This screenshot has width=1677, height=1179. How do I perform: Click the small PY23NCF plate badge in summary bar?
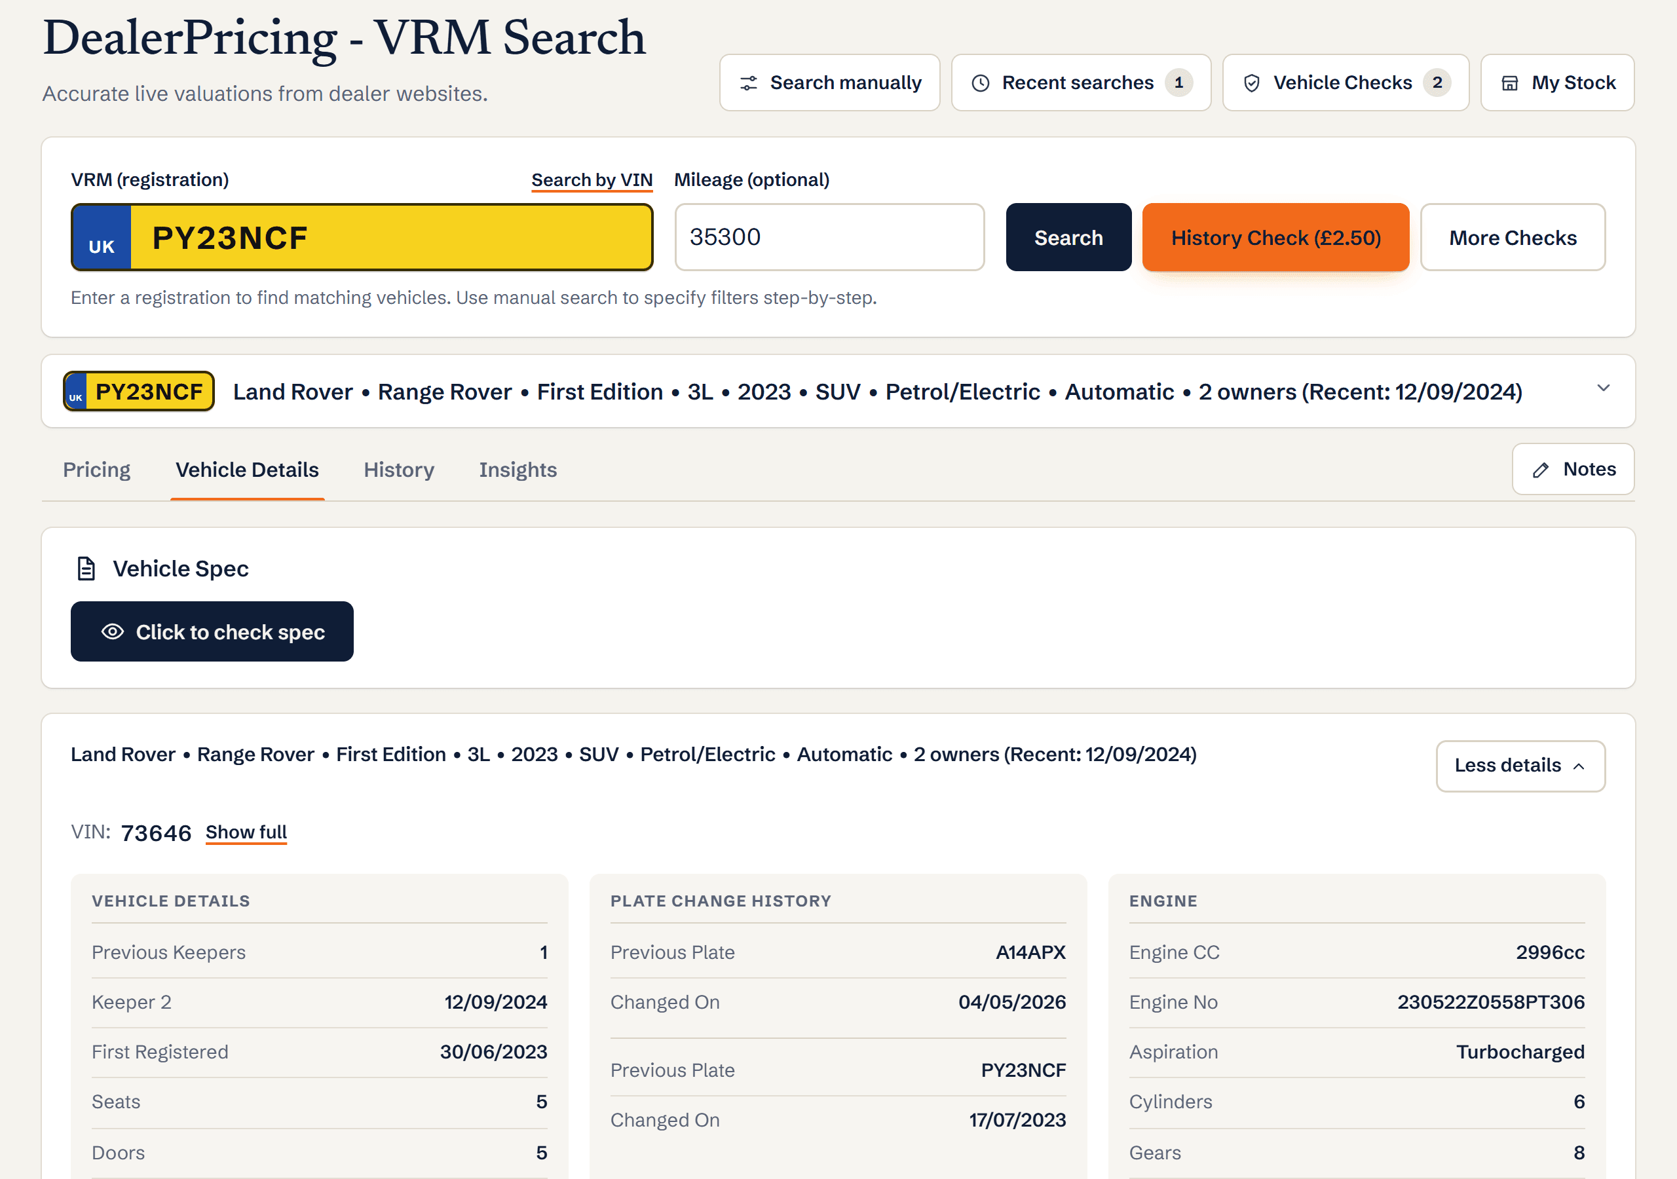[139, 392]
